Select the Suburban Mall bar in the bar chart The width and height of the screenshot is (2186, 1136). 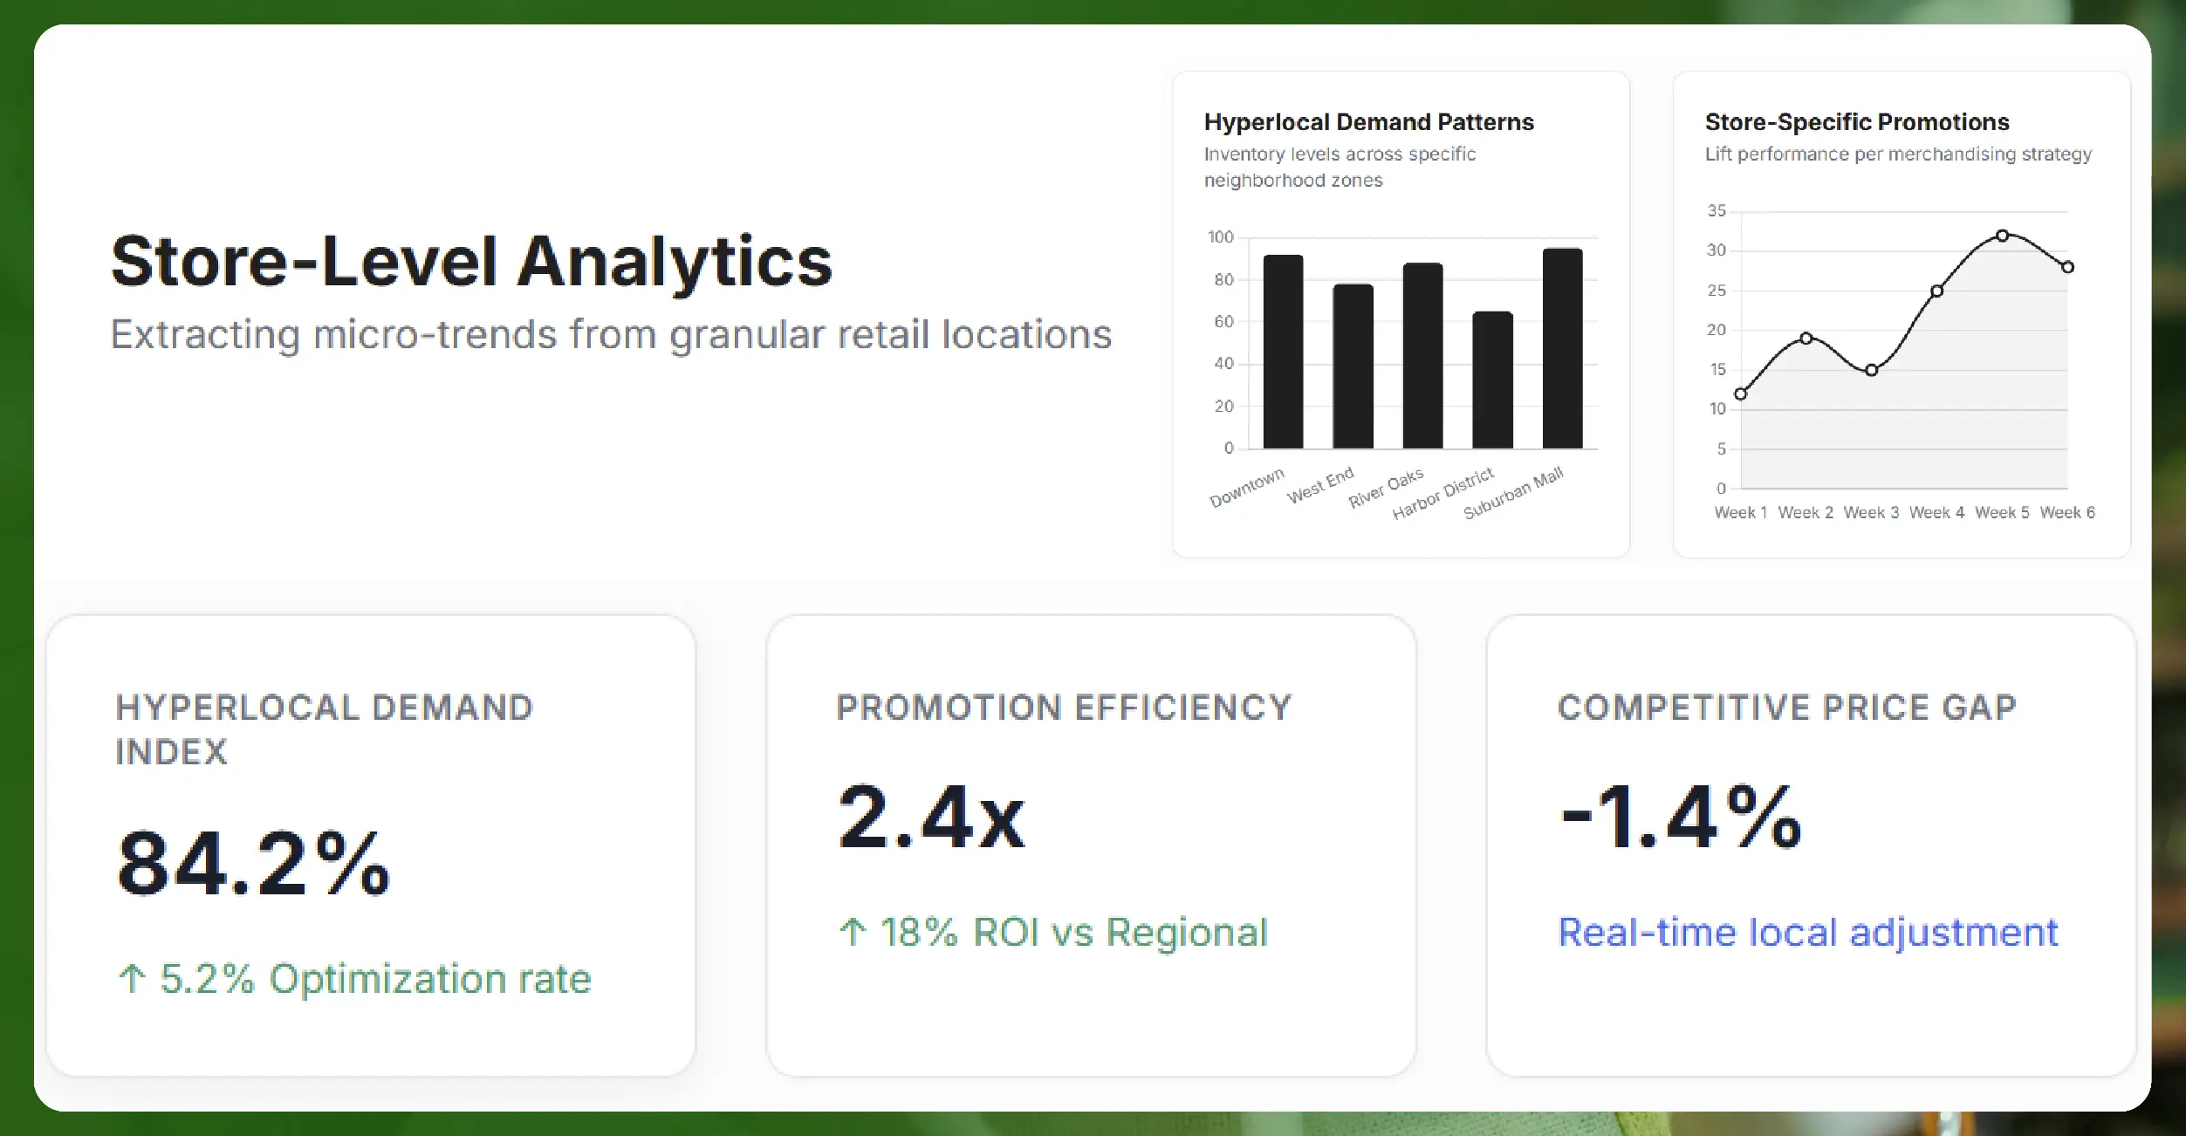[1561, 349]
